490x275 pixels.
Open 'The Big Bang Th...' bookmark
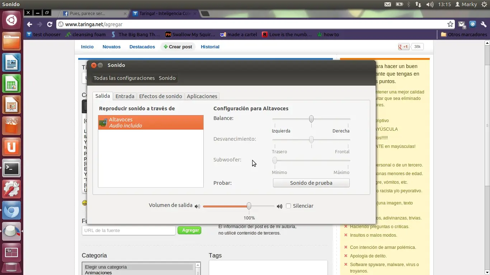[136, 34]
